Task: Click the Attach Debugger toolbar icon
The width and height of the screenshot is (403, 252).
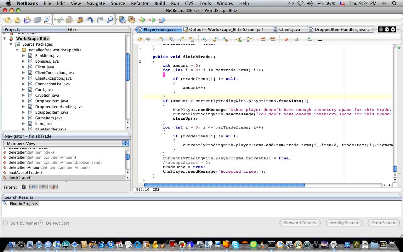Action: tap(162, 20)
